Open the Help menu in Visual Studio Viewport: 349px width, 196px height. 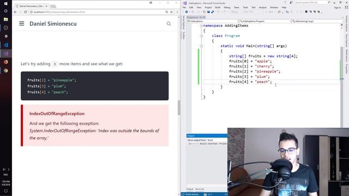click(x=284, y=7)
